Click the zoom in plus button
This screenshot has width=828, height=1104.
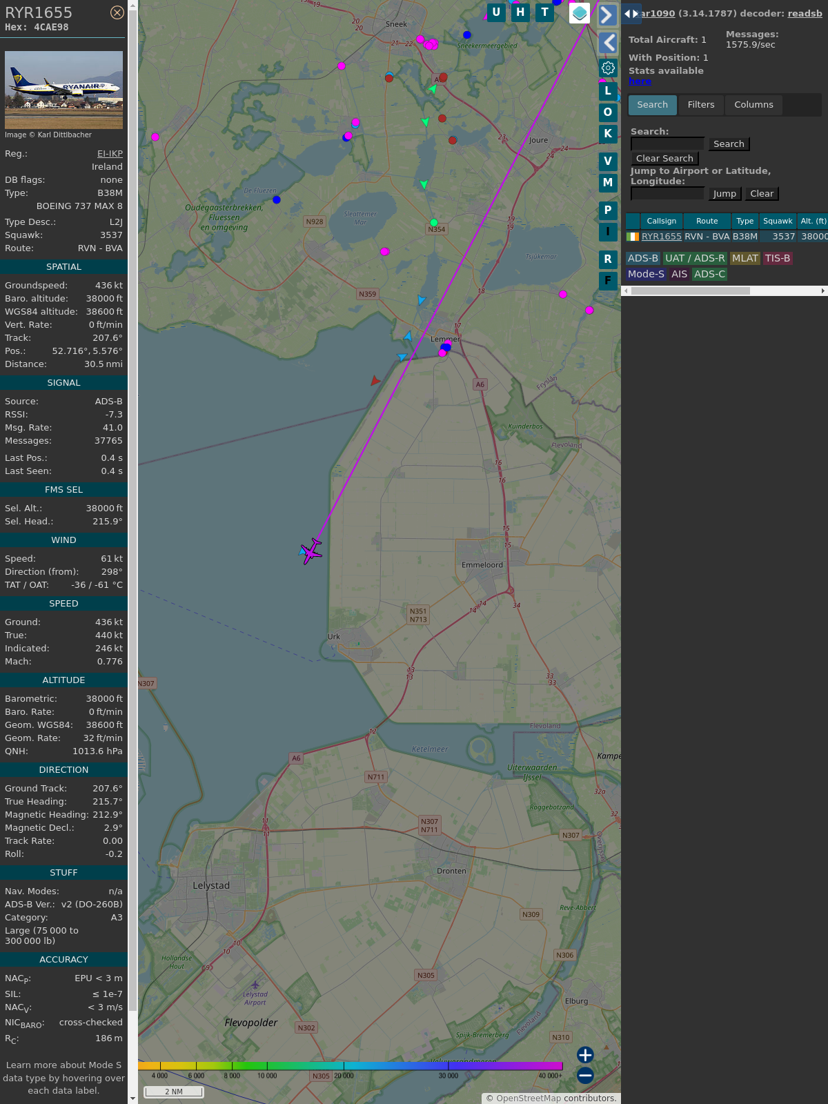point(585,1054)
